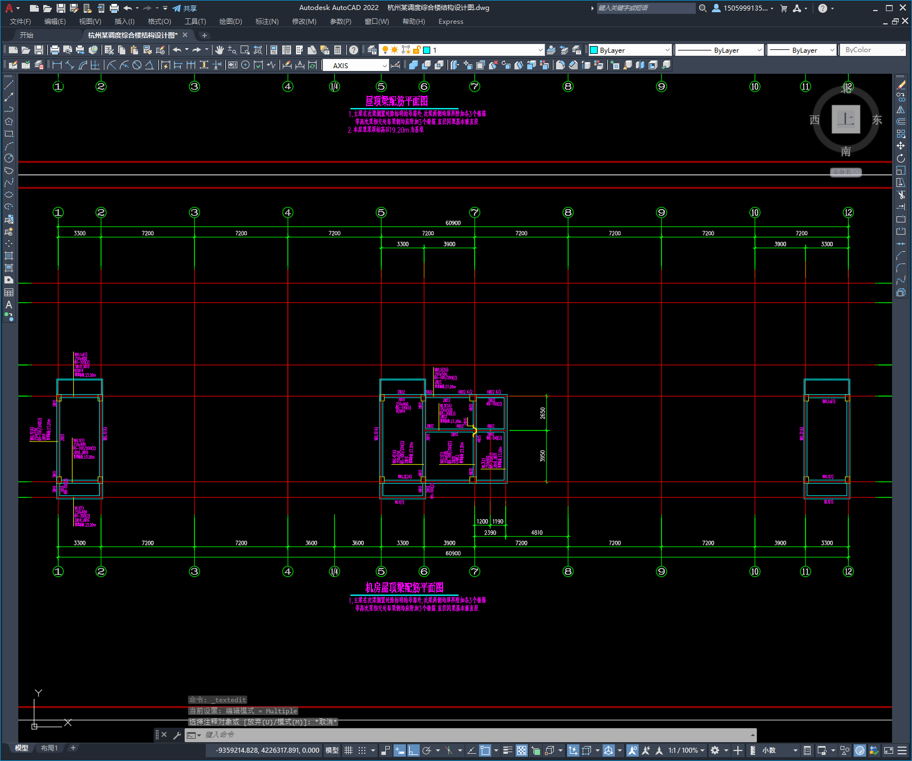Screen dimensions: 912x761
Task: Open the 文件(F) menu
Action: (21, 22)
